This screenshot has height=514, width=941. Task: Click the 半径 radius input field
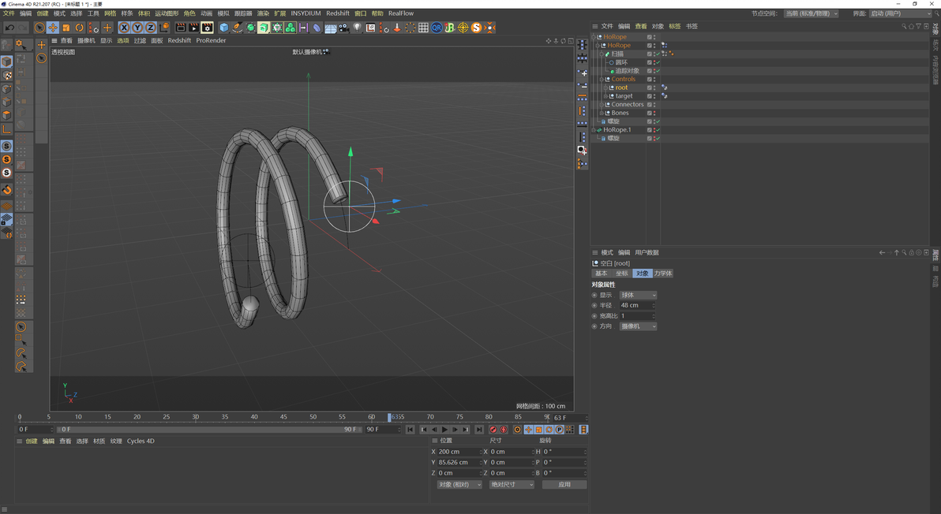click(635, 305)
